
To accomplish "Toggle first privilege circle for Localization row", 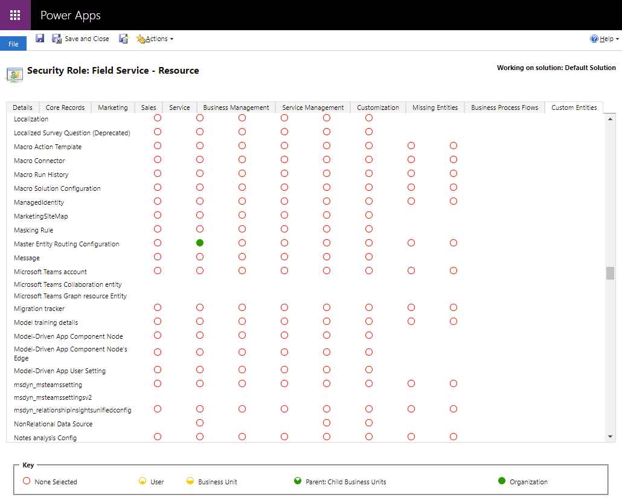I will (x=158, y=118).
